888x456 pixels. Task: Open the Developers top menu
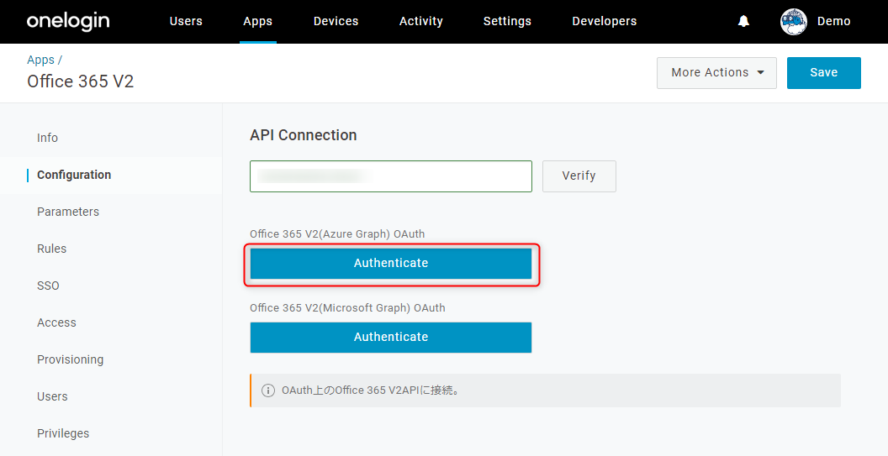point(605,22)
